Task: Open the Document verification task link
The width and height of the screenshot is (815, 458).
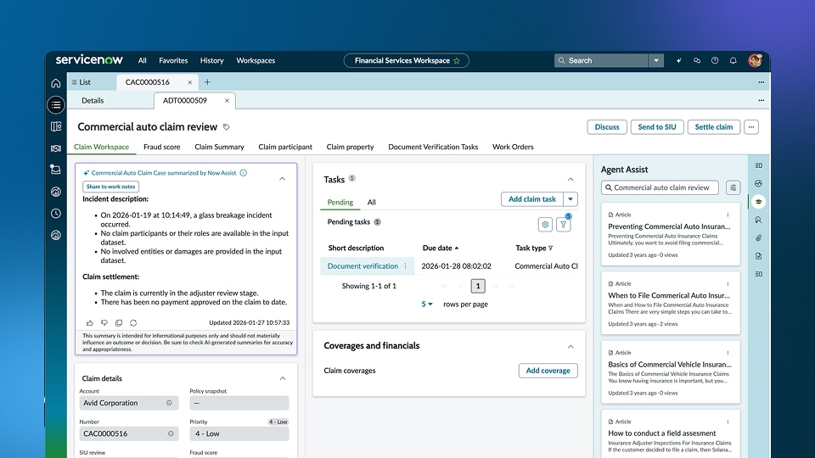Action: [363, 265]
